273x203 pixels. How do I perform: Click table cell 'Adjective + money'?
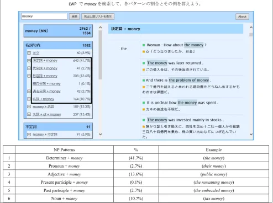(x=64, y=174)
